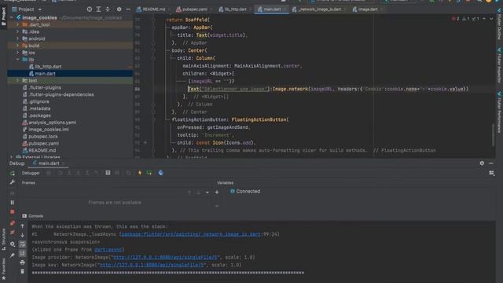Image resolution: width=503 pixels, height=283 pixels.
Task: Go to previous highlighted error arrow
Action: [484, 19]
